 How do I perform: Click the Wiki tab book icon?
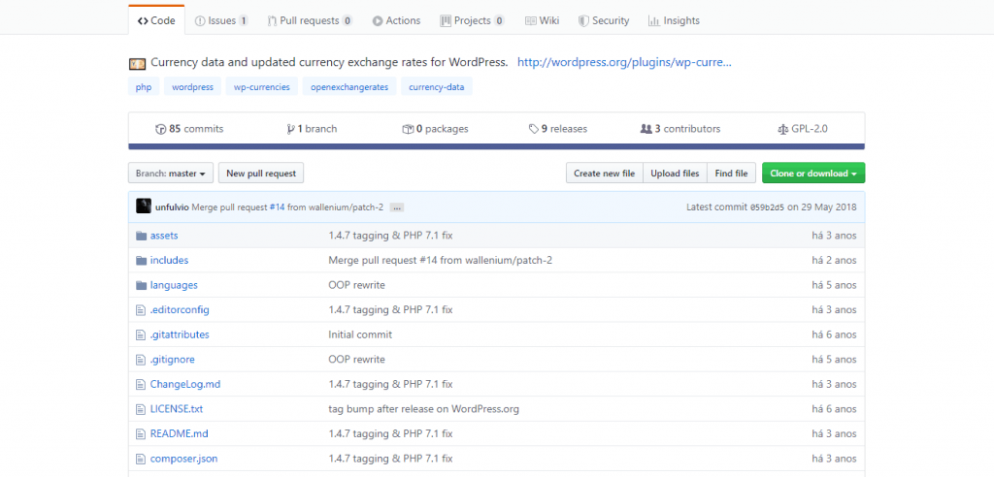[x=531, y=21]
